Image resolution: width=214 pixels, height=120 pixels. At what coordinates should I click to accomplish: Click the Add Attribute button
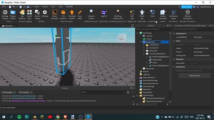tap(195, 76)
